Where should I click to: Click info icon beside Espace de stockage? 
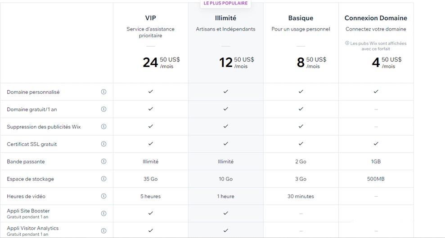pyautogui.click(x=103, y=179)
